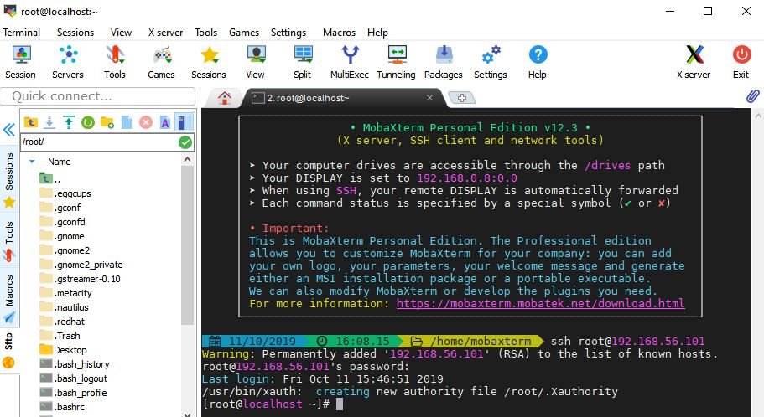Click the red delete icon in SFTP toolbar

tap(146, 122)
